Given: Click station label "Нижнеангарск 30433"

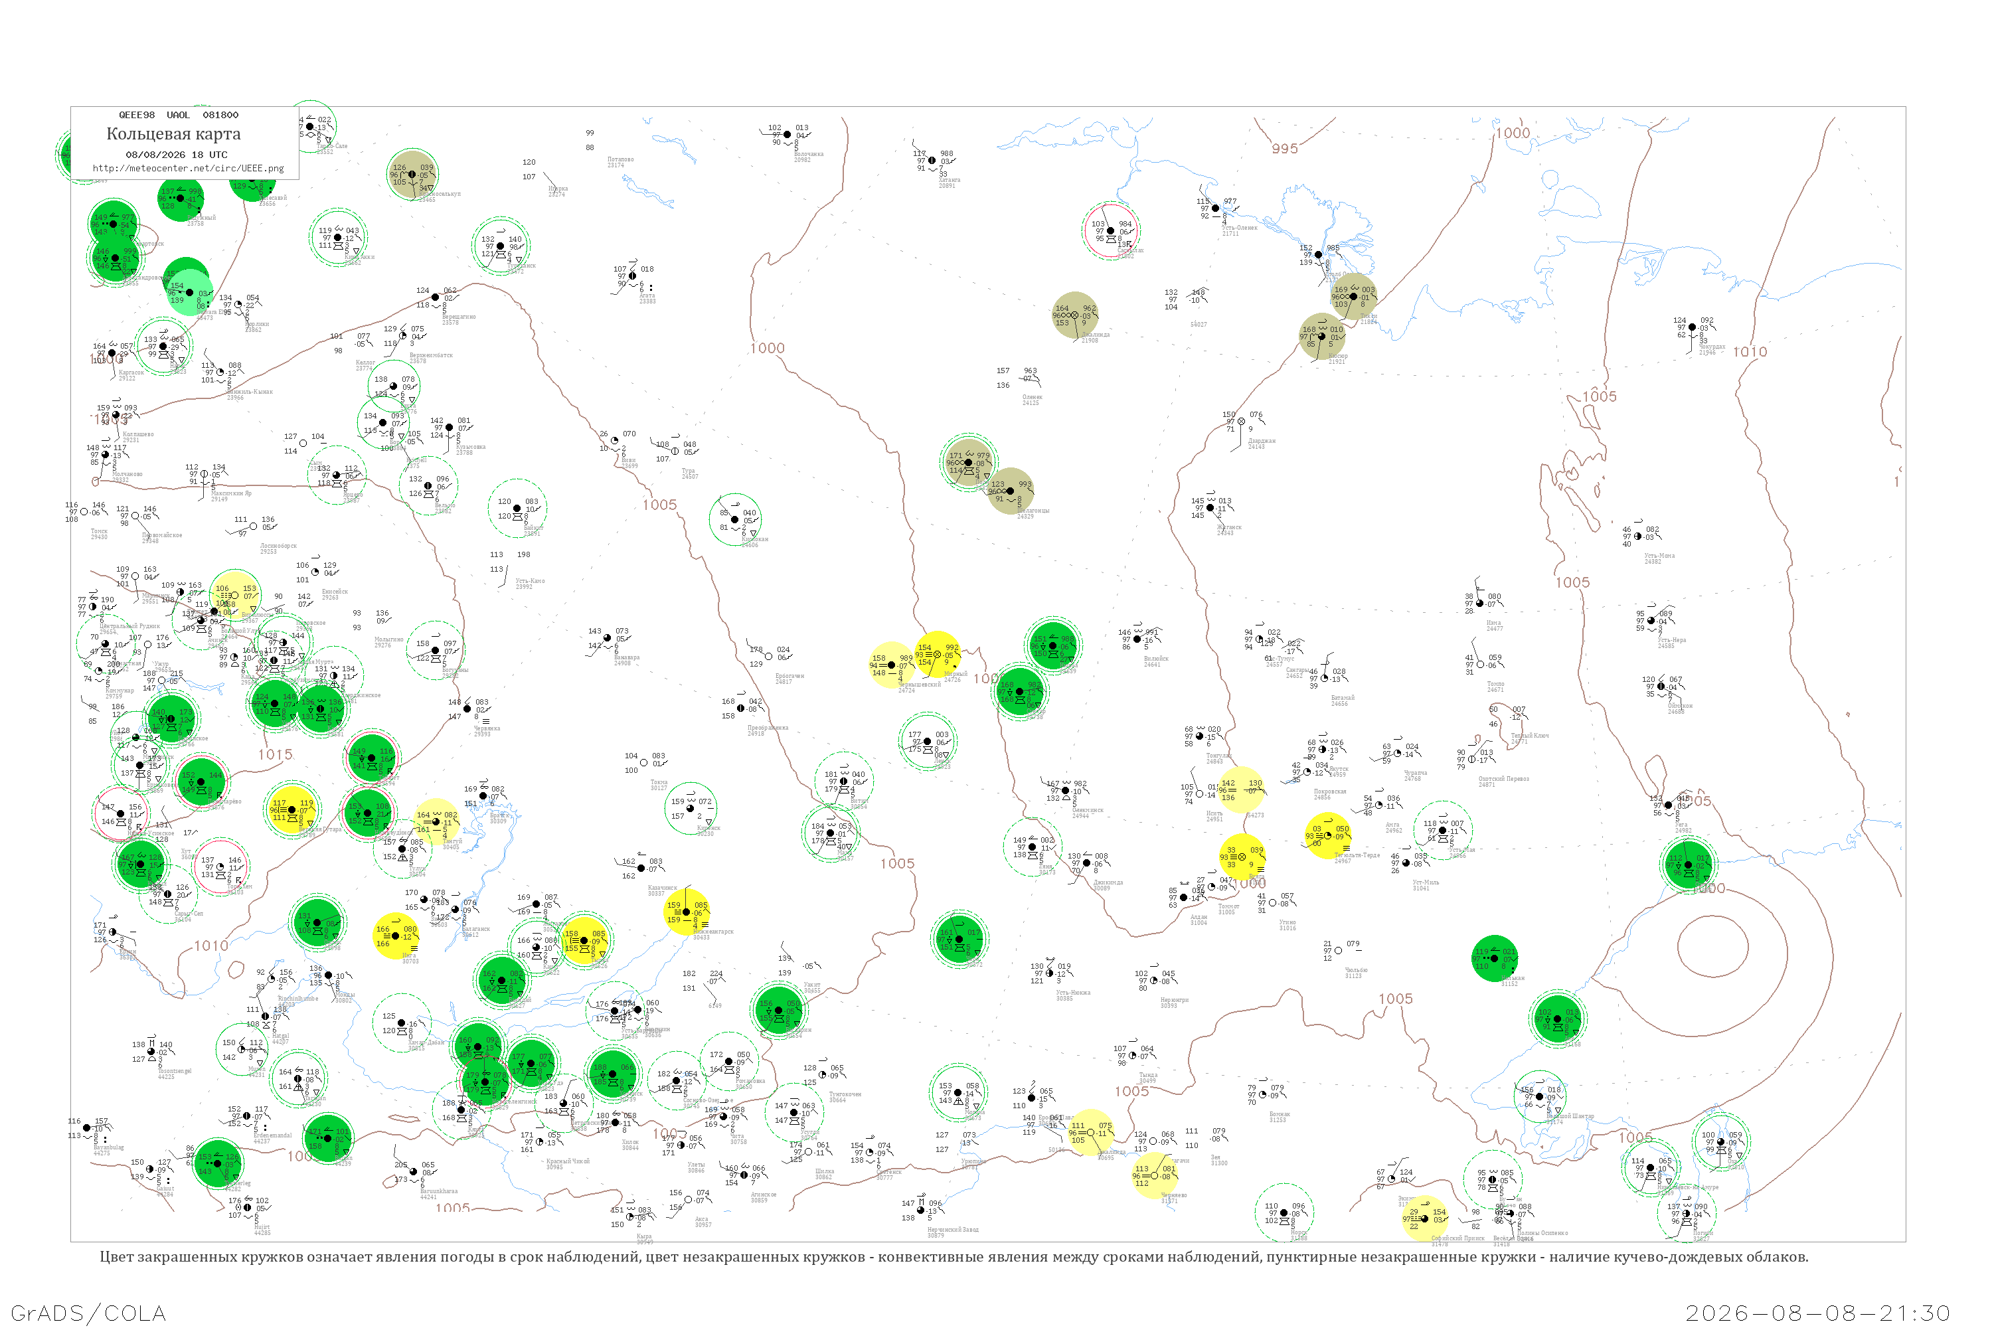Looking at the screenshot, I should (x=712, y=934).
